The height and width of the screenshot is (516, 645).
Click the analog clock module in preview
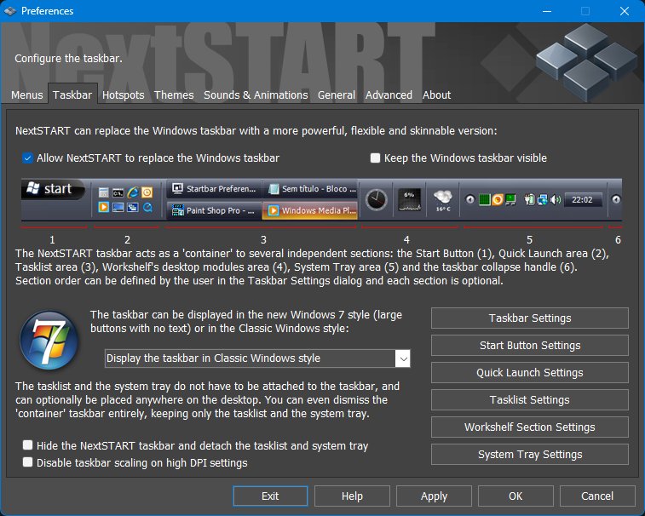click(x=377, y=200)
